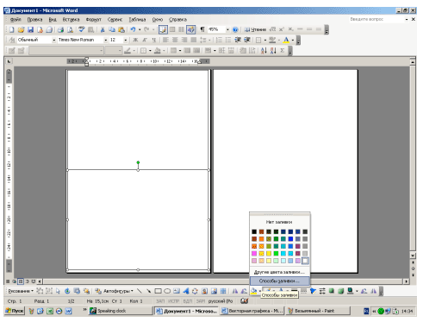The height and width of the screenshot is (322, 423).
Task: Click the Select Objects pointer icon
Action: pos(59,291)
